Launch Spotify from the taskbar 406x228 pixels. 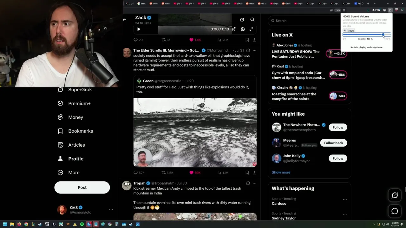click(x=82, y=225)
